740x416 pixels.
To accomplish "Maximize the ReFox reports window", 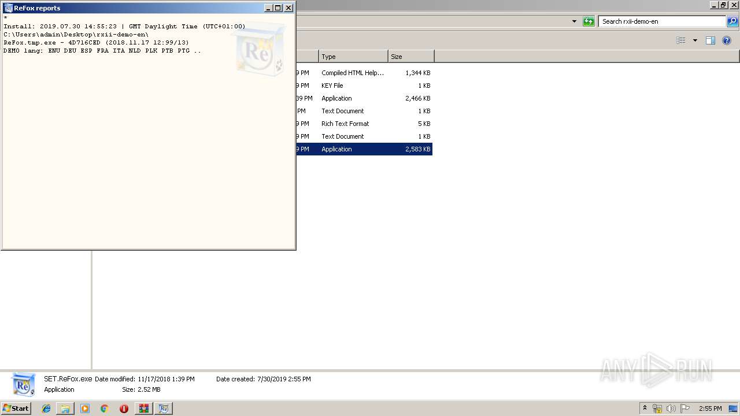I will (278, 8).
